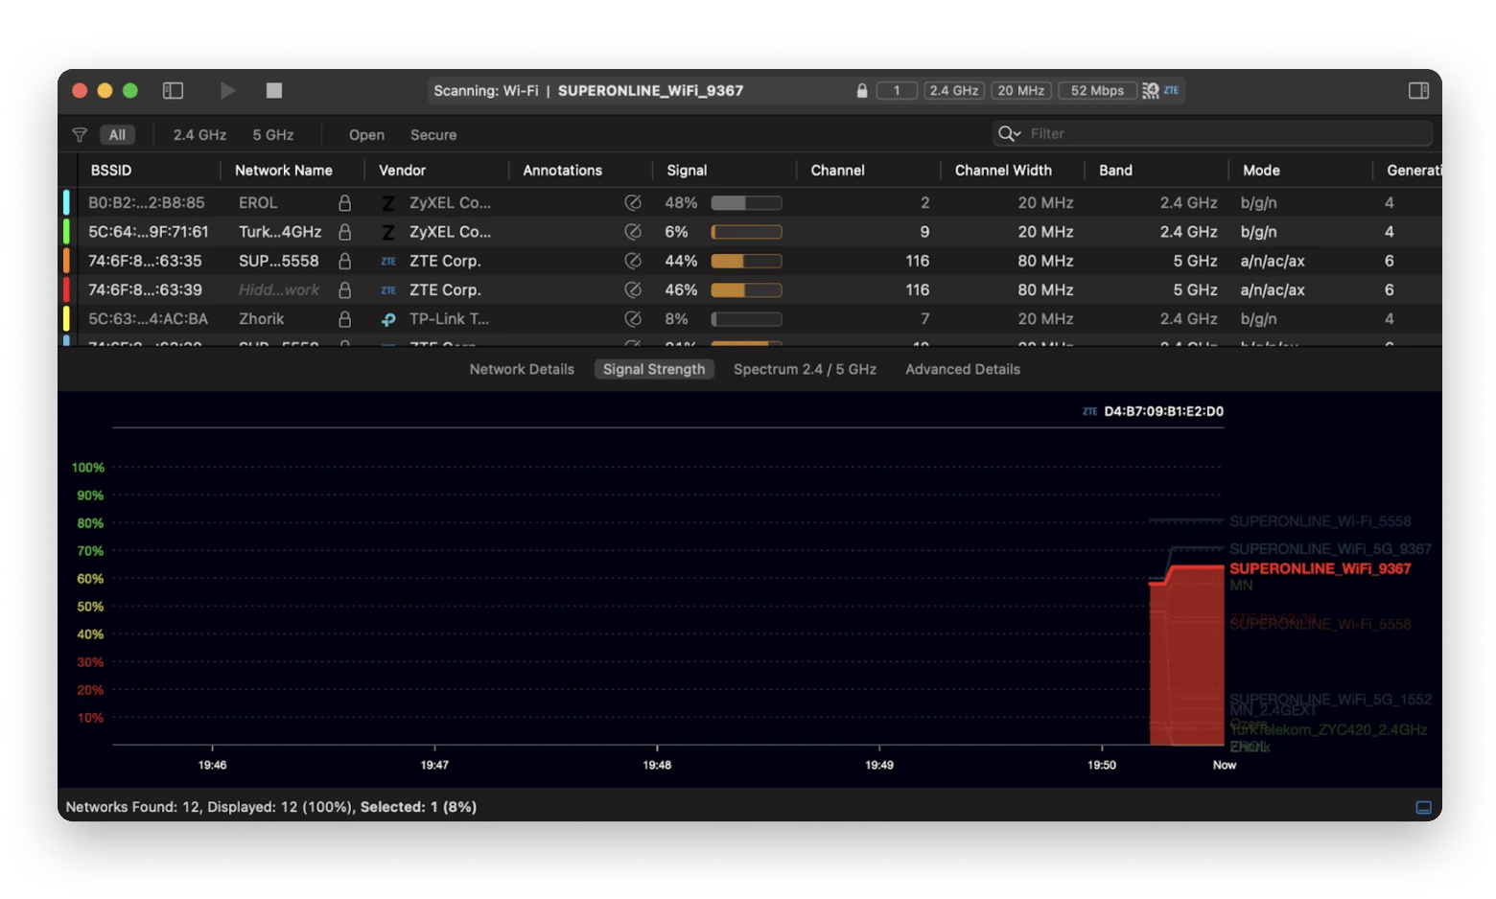The width and height of the screenshot is (1496, 899).
Task: Click 48% signal bar of EROL
Action: pos(746,202)
